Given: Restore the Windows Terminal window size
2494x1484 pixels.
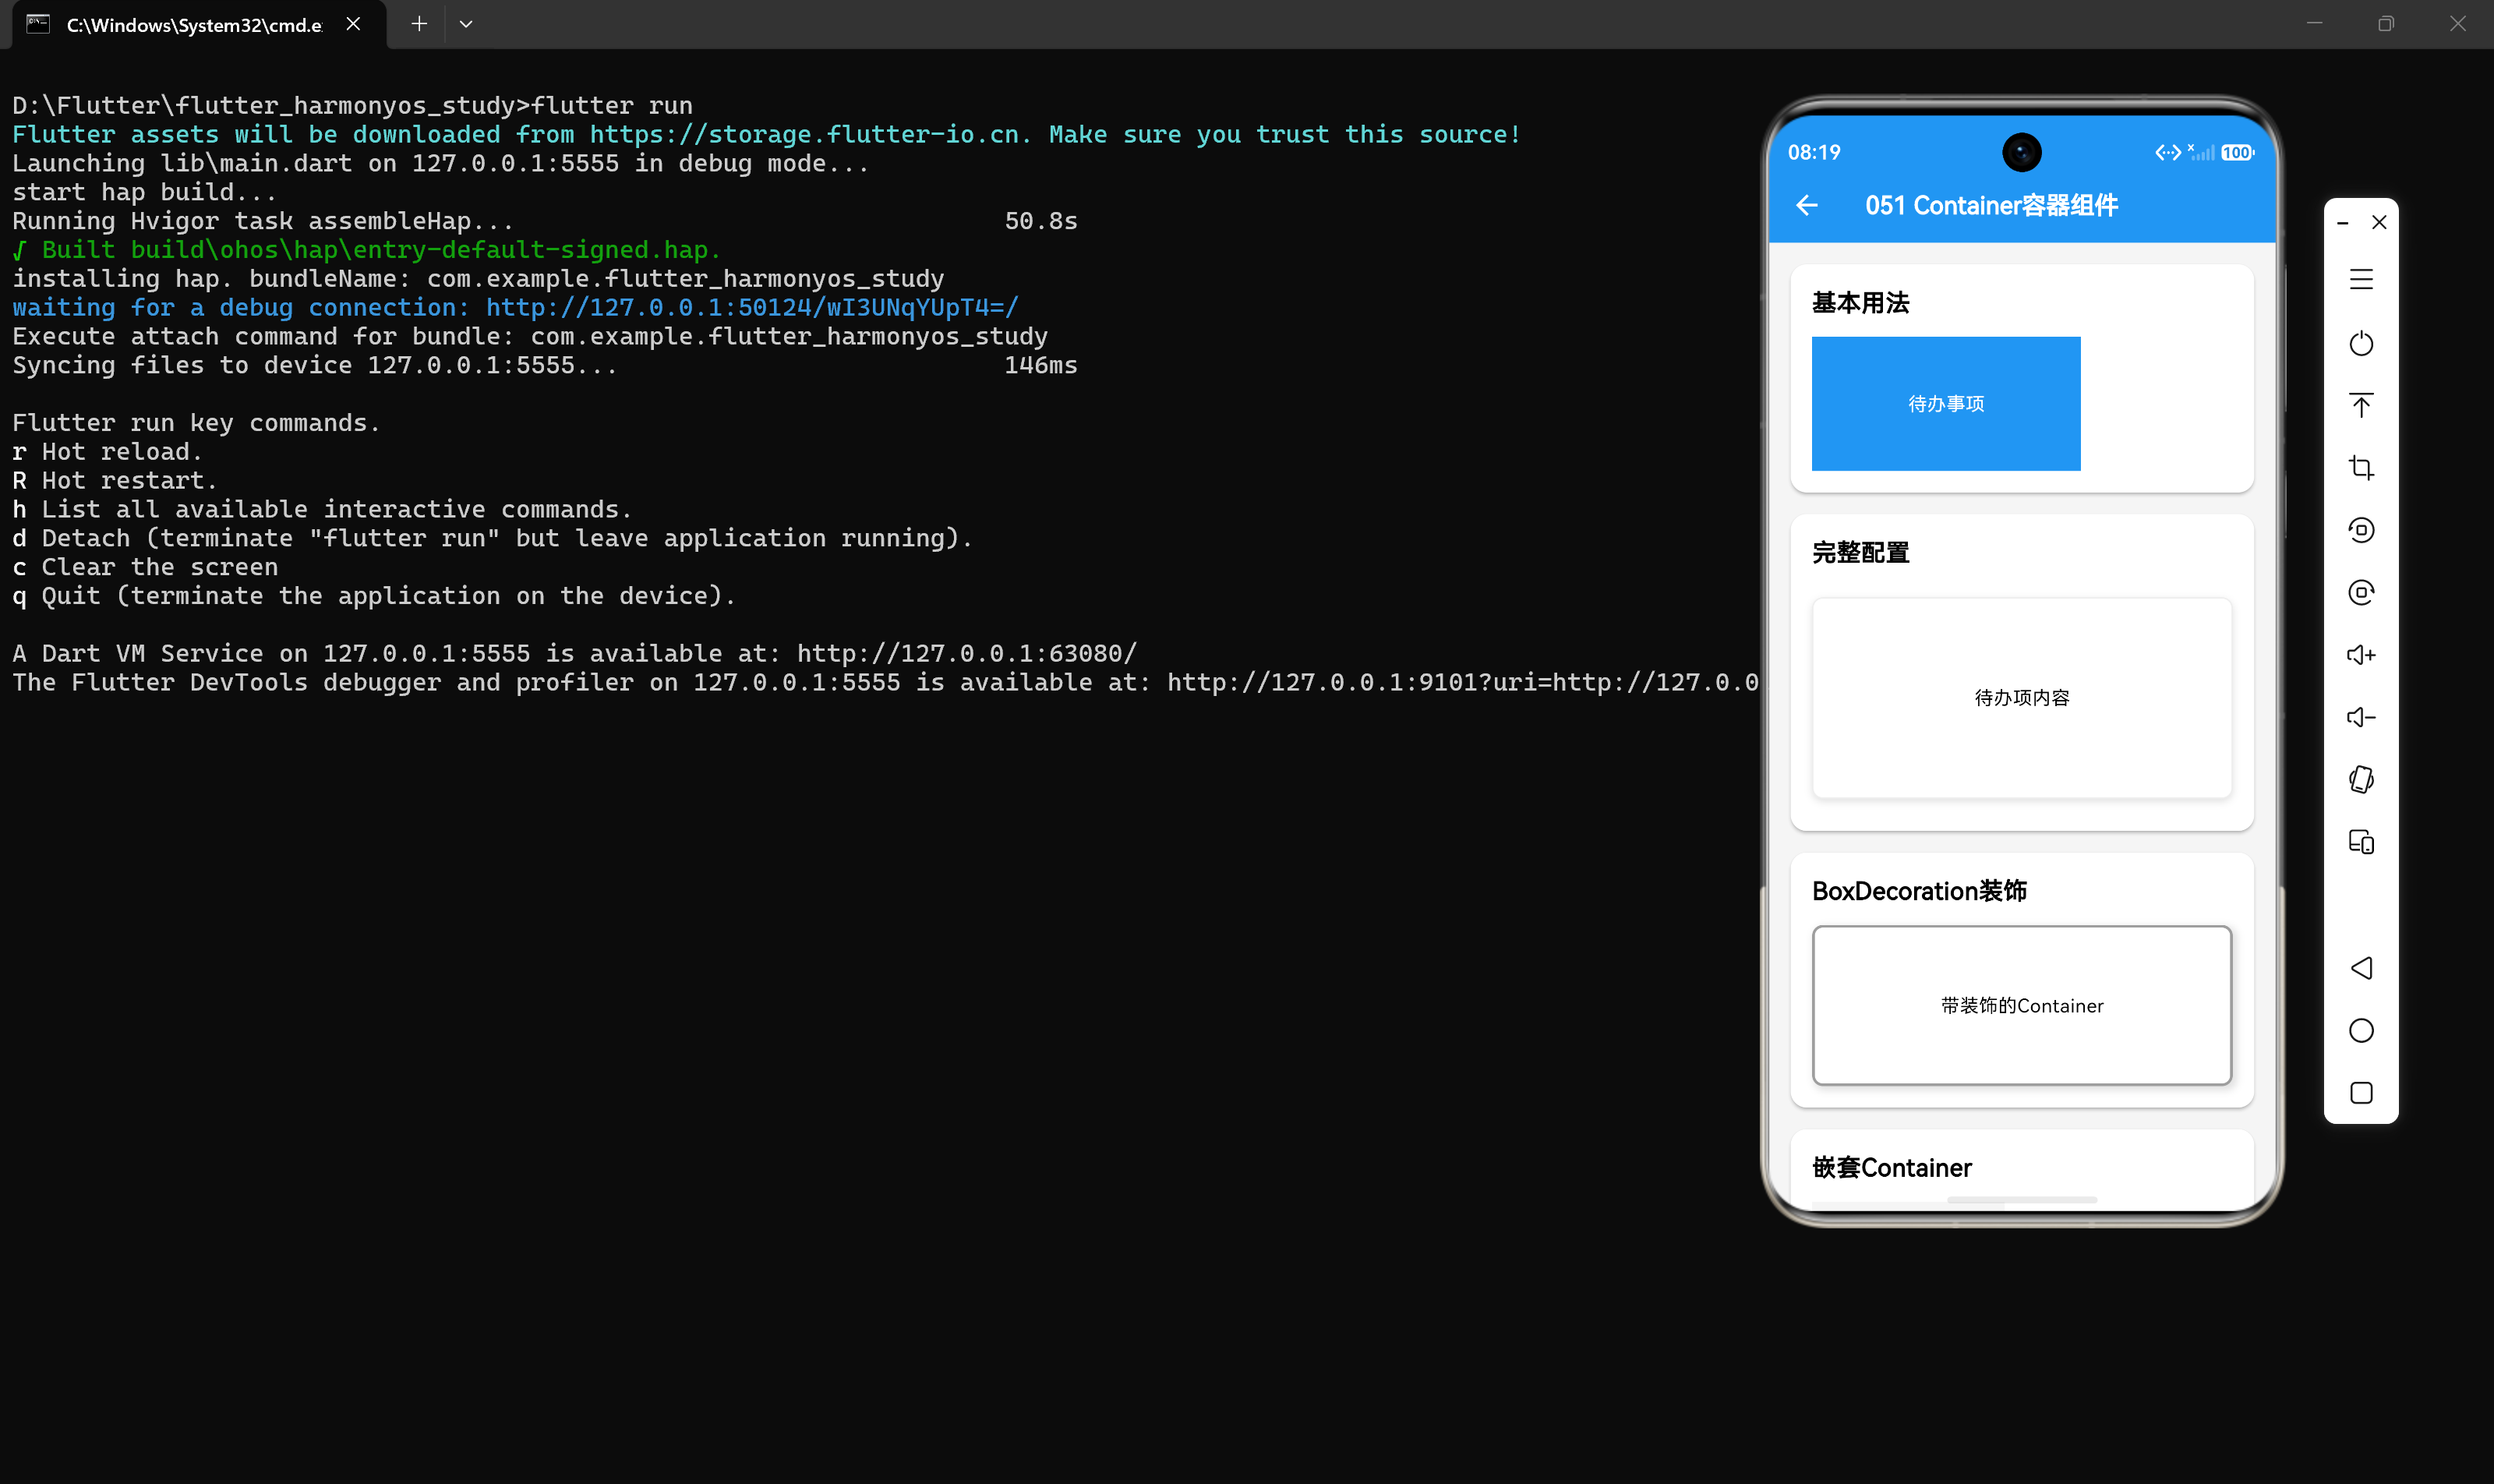Looking at the screenshot, I should 2386,24.
